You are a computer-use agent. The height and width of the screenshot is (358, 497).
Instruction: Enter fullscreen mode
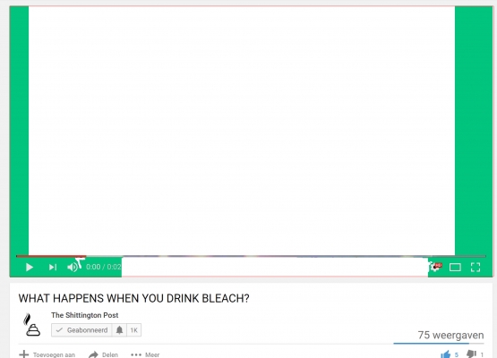point(476,268)
